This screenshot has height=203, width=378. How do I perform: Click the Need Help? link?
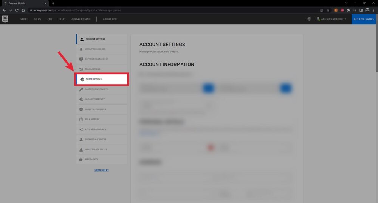pyautogui.click(x=102, y=170)
